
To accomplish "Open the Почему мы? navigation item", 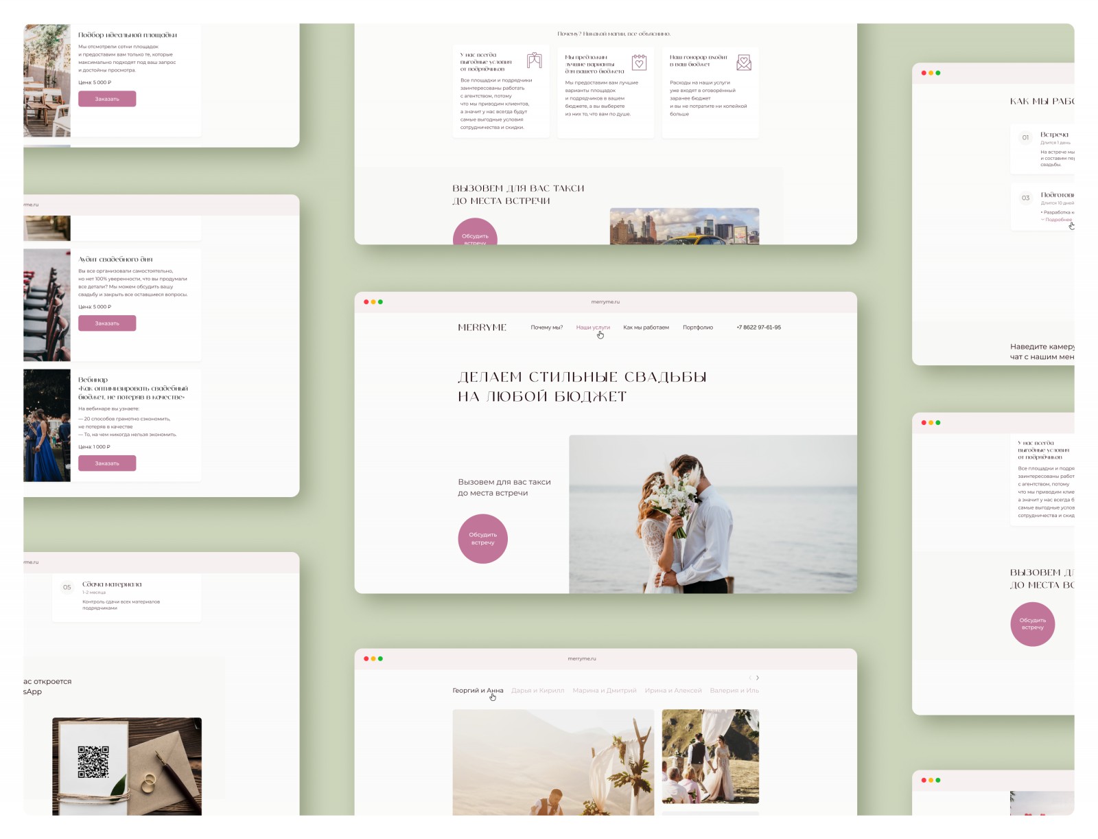I will coord(546,327).
